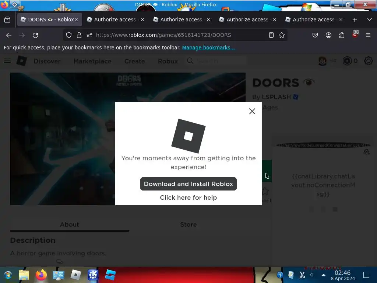377x283 pixels.
Task: Open the KDE taskbar icon
Action: click(x=93, y=275)
